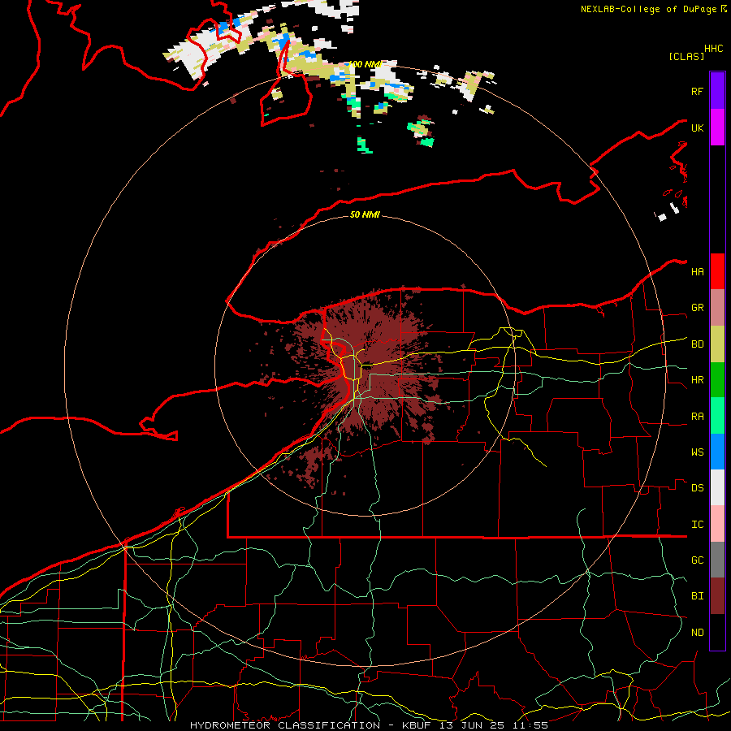Click the [CLAS] unit label
The image size is (731, 731).
click(686, 57)
